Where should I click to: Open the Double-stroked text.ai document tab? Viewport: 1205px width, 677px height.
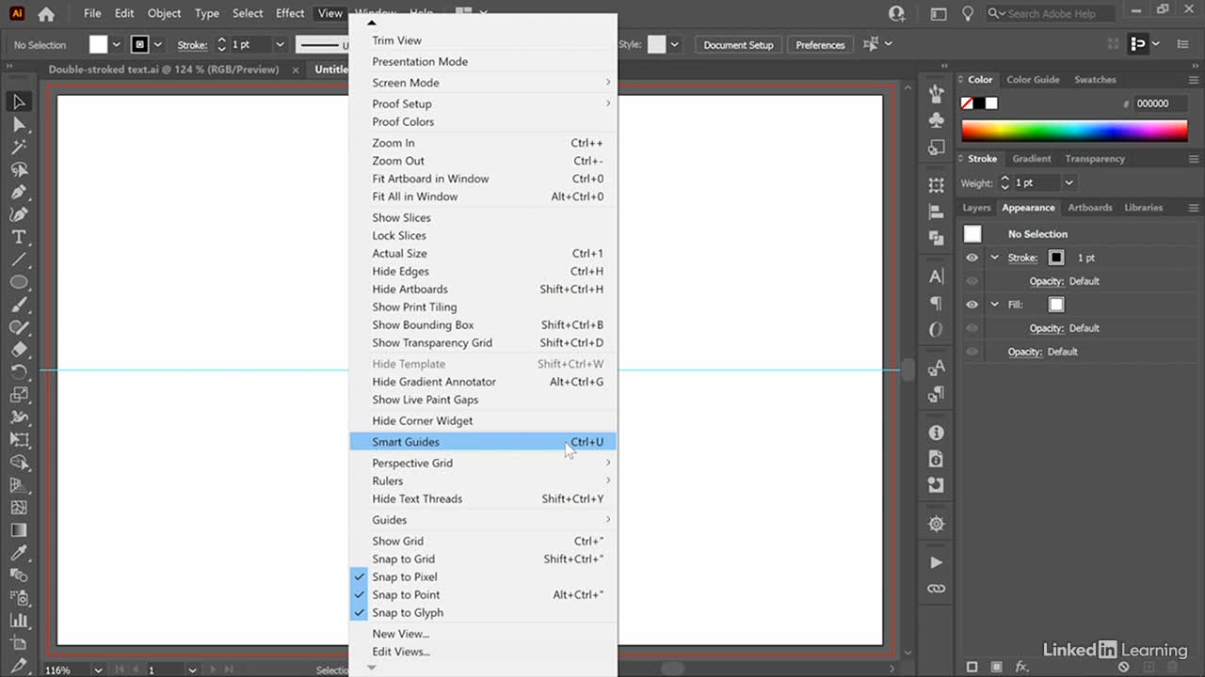[x=164, y=70]
